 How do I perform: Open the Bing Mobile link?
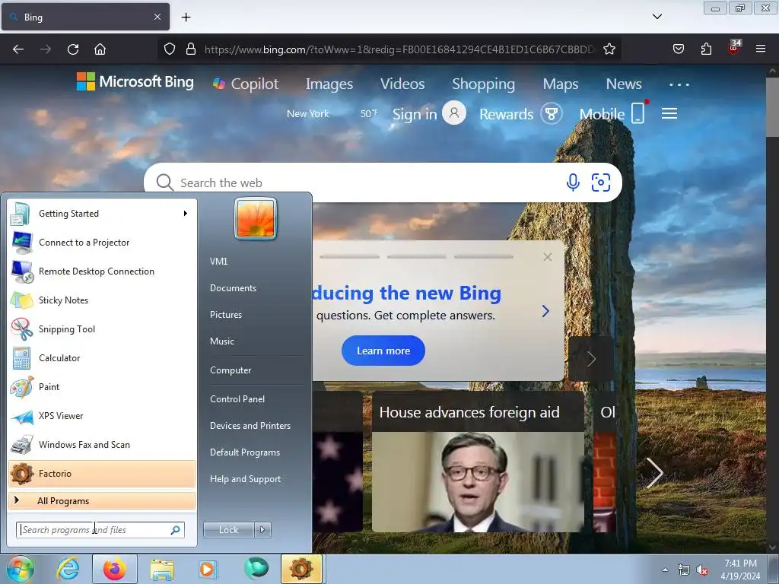tap(612, 114)
